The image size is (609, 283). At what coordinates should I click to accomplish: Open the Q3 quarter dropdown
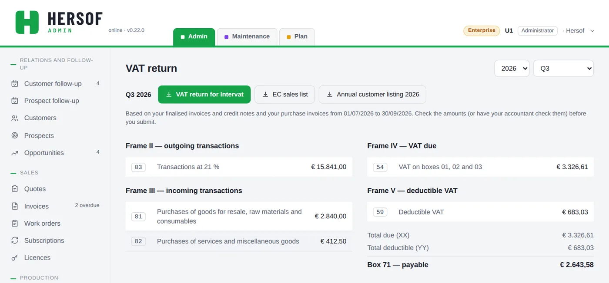click(563, 69)
